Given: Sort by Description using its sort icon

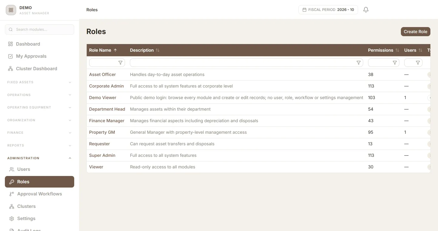Looking at the screenshot, I should (x=158, y=50).
